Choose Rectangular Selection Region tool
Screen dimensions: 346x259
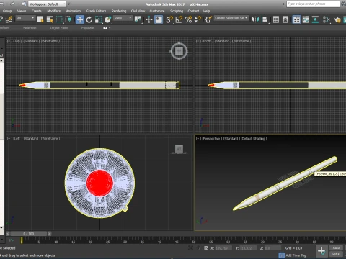click(x=59, y=19)
